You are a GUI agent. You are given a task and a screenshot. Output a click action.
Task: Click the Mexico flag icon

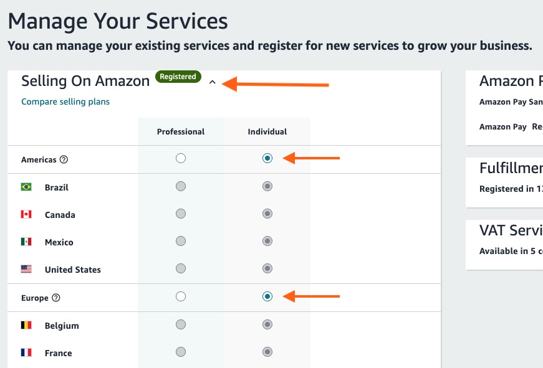coord(26,242)
